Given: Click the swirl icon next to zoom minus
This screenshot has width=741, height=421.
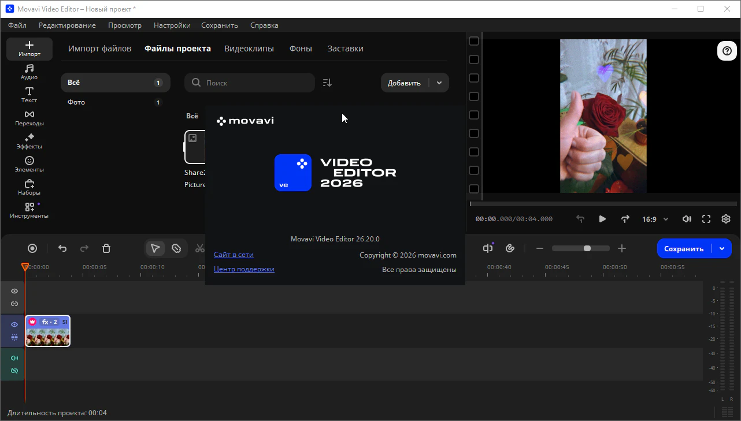Looking at the screenshot, I should [510, 248].
